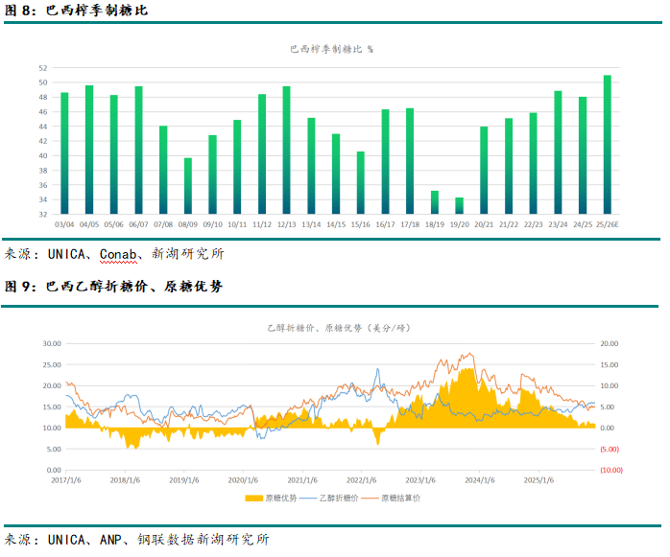Click the (10.00) right axis label

[611, 470]
